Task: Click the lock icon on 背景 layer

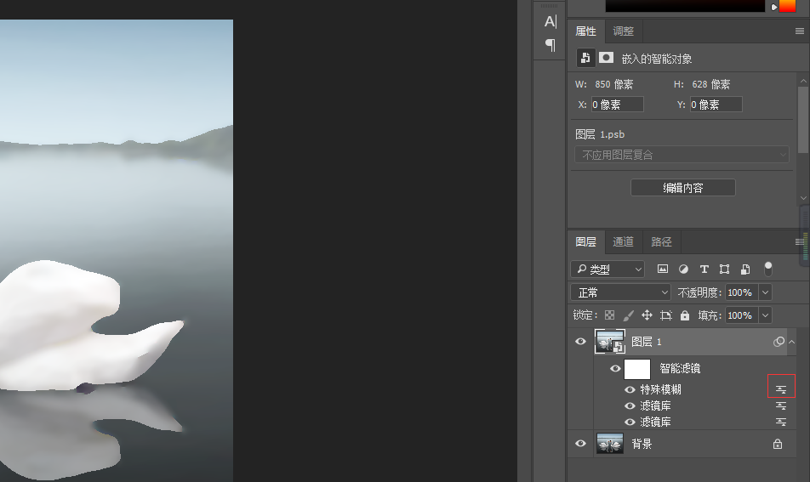Action: pyautogui.click(x=778, y=444)
